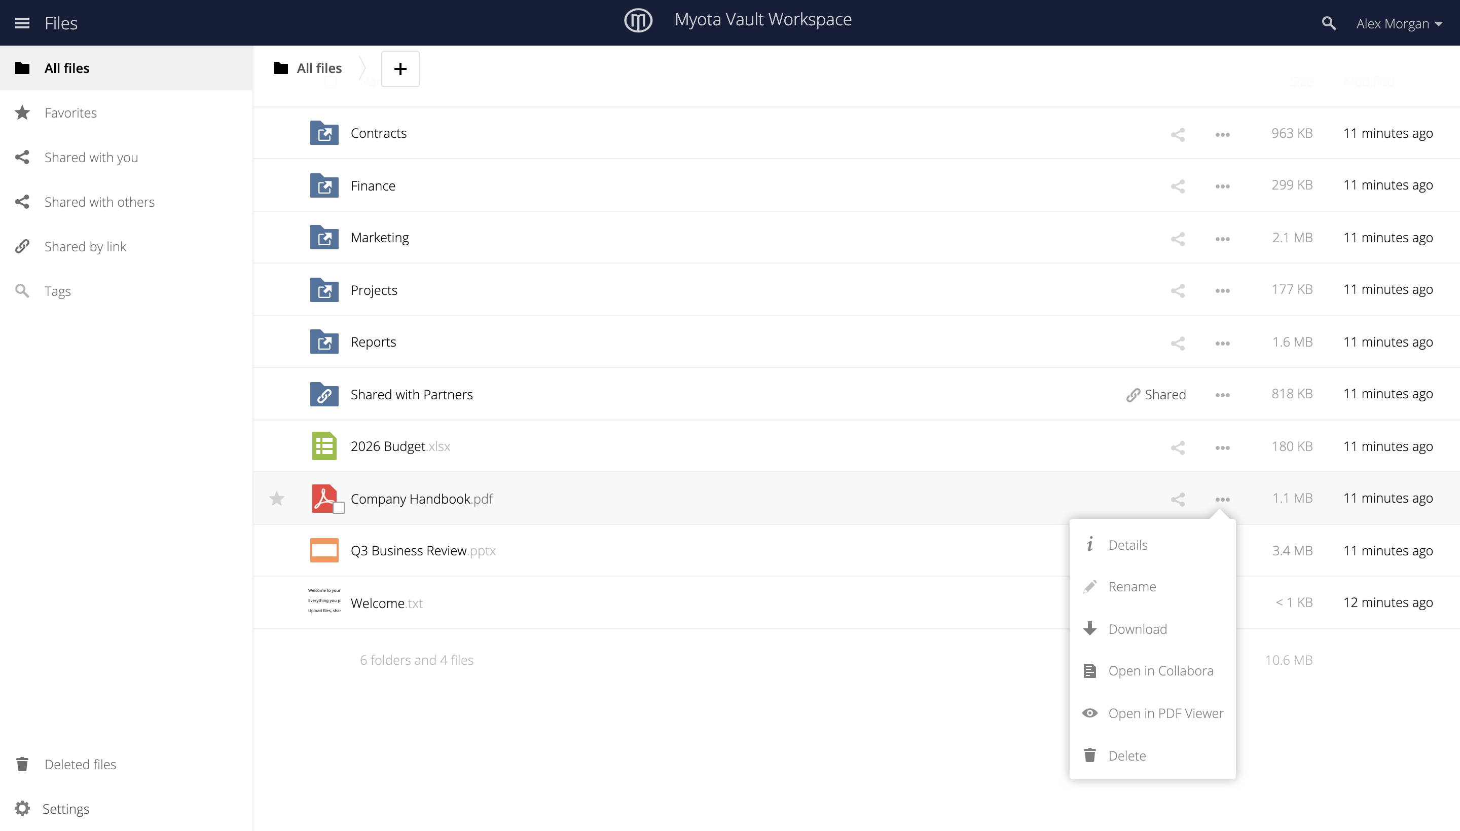1460x831 pixels.
Task: Choose Open in PDF Viewer
Action: pos(1152,713)
